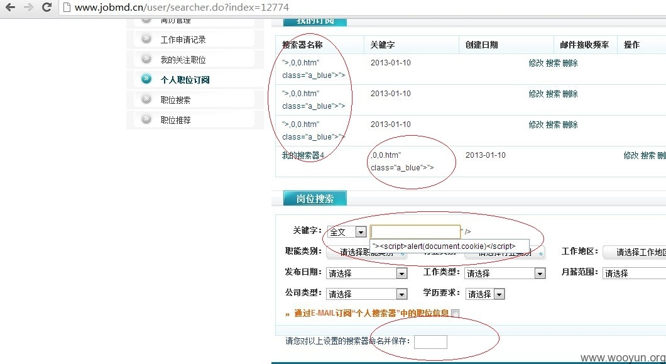The image size is (666, 364).
Task: Click the arrow icon beside 我的关注职位
Action: click(x=146, y=59)
